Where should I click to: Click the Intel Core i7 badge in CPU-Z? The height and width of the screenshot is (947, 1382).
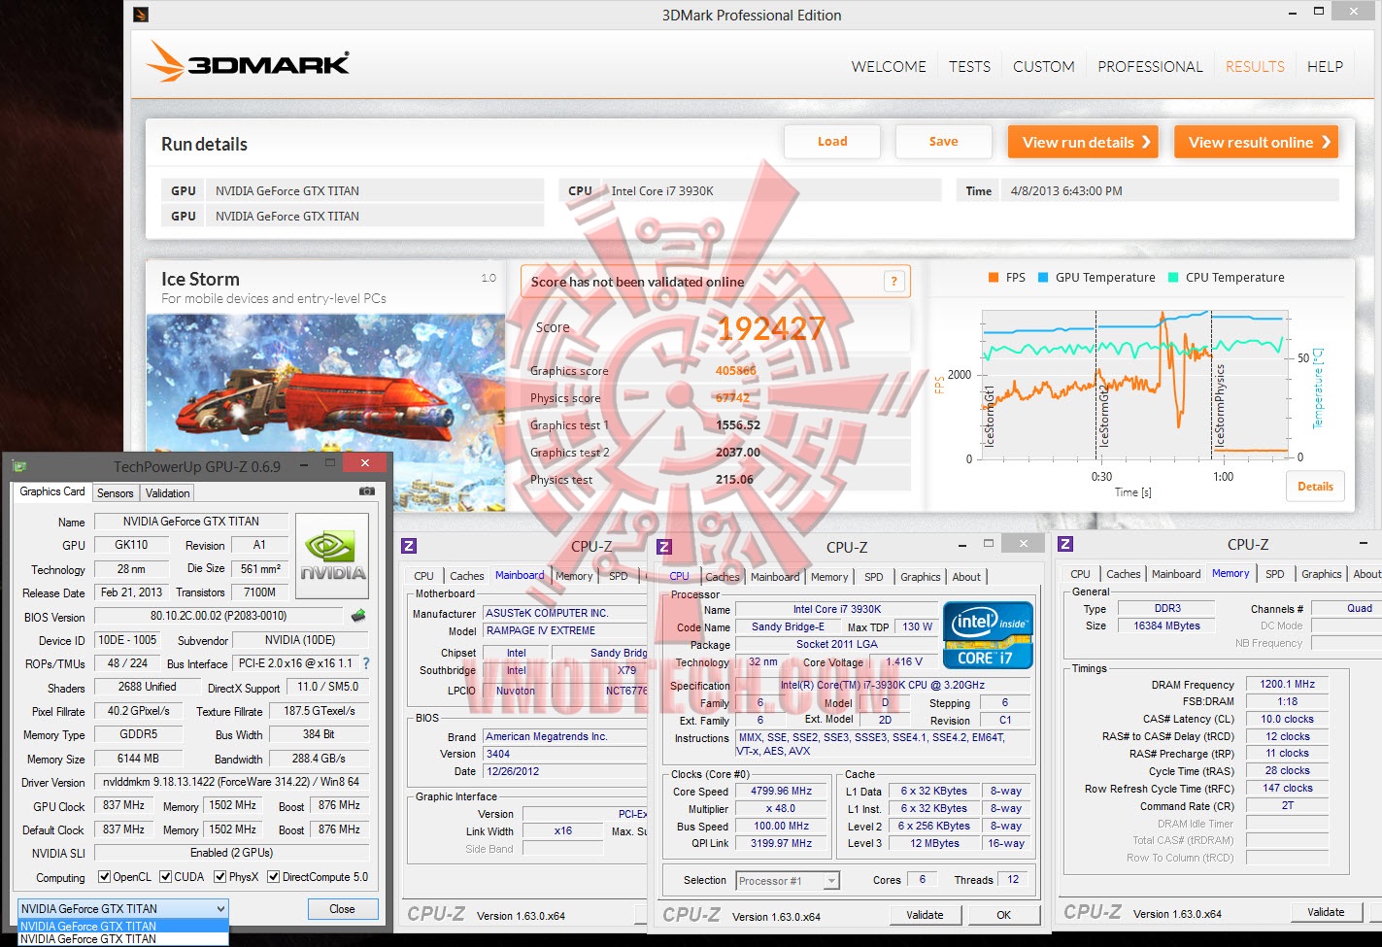point(988,635)
